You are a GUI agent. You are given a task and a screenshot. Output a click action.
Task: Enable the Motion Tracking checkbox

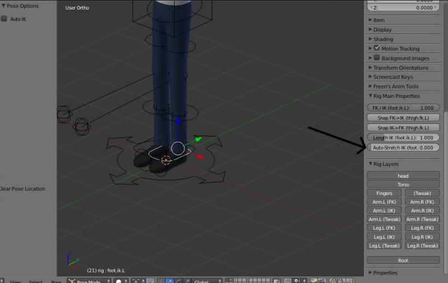tap(377, 48)
